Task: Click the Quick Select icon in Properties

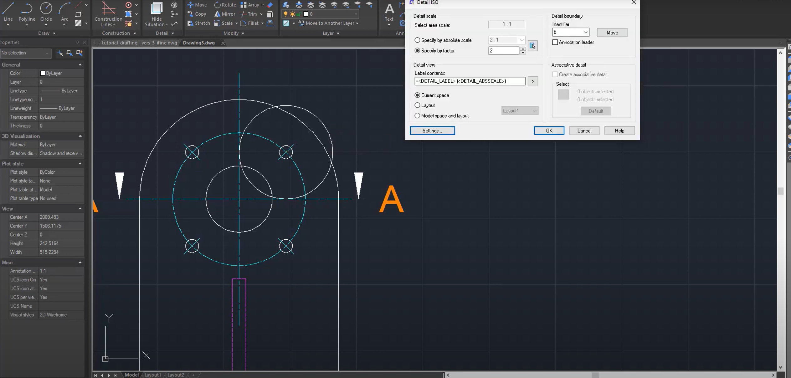Action: tap(79, 53)
